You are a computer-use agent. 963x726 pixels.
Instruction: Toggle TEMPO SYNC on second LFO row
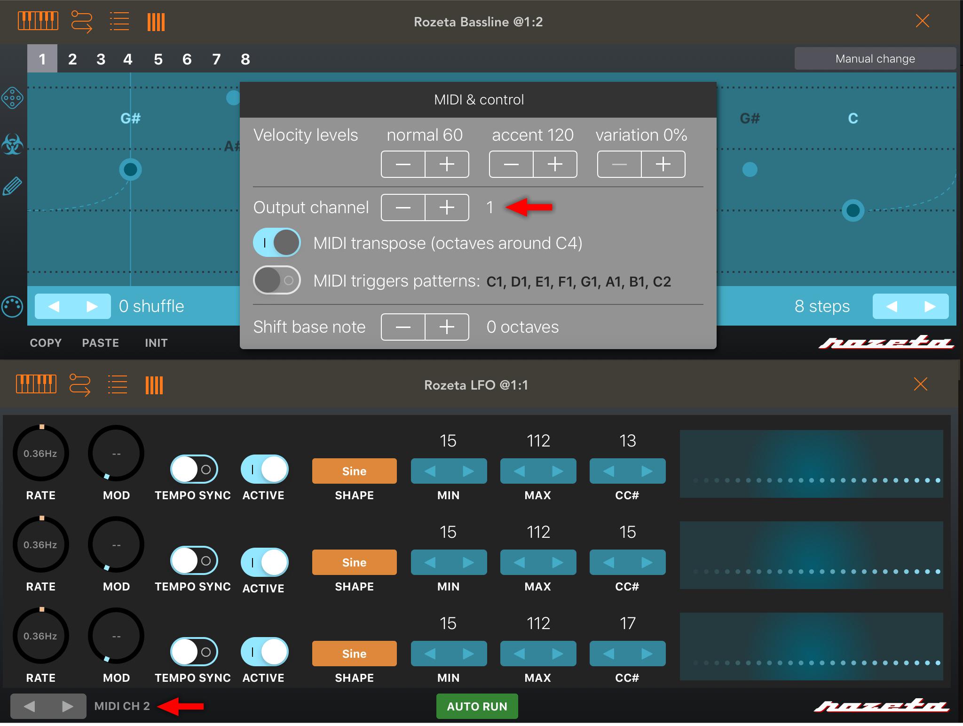(x=194, y=560)
